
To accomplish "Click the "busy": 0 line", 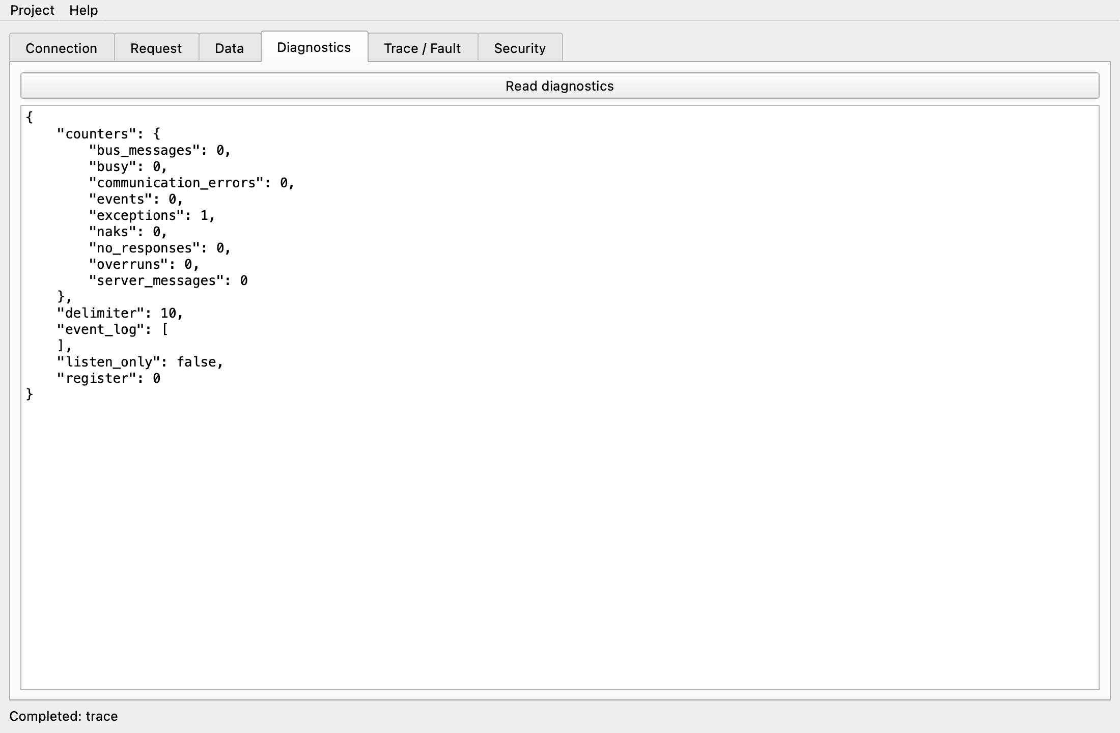I will click(x=128, y=166).
